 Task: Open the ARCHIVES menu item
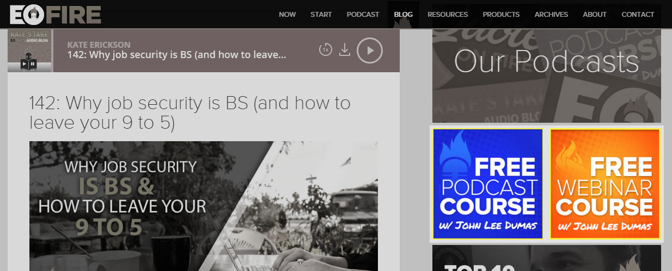(x=551, y=15)
